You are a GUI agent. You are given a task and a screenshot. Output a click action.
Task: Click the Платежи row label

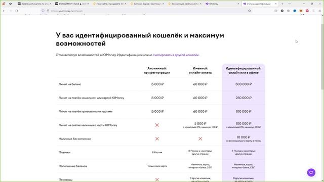tap(64, 153)
